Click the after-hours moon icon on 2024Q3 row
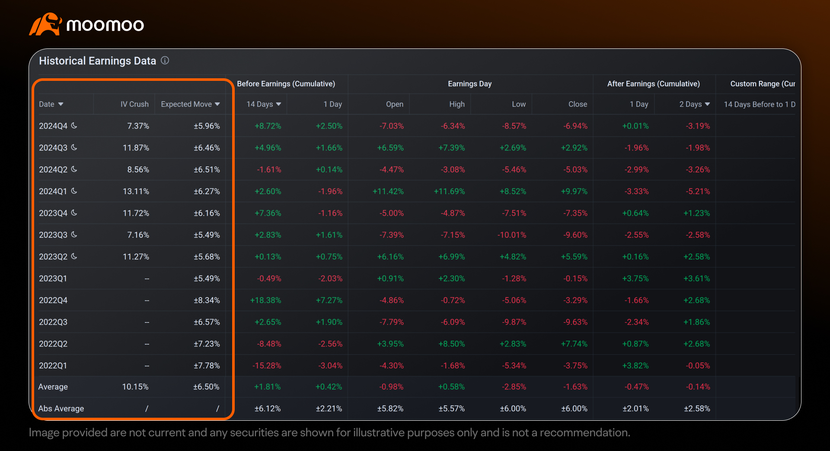This screenshot has height=451, width=830. tap(74, 147)
